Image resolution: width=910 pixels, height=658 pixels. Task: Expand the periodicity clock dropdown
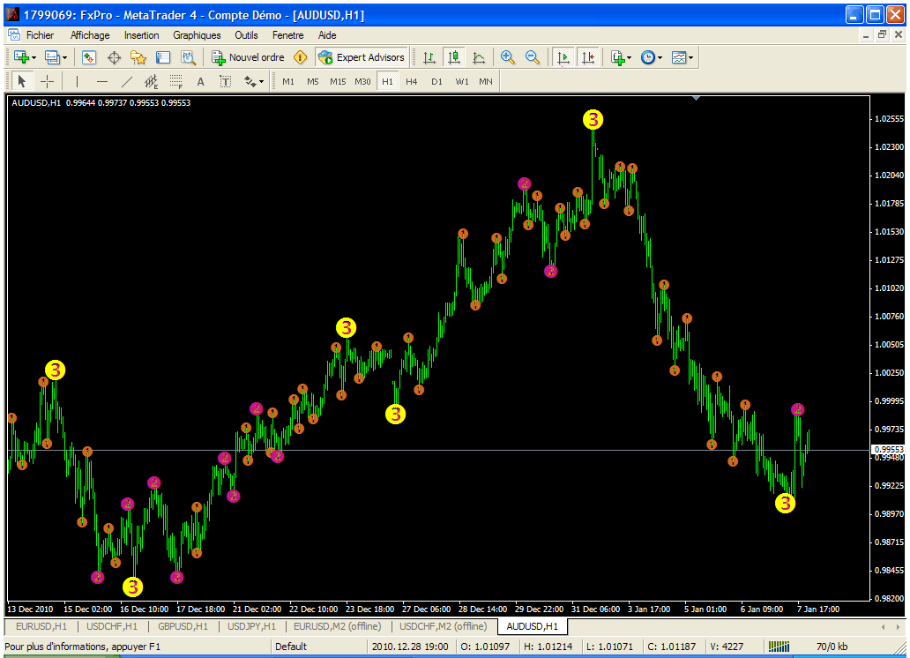coord(661,57)
